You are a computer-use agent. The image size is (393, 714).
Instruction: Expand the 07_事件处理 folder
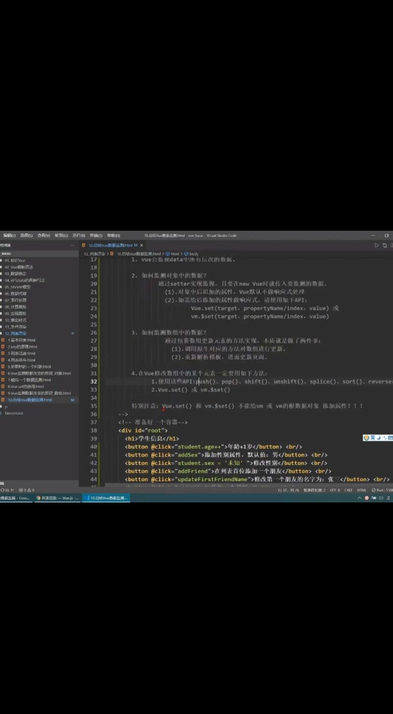pyautogui.click(x=16, y=300)
